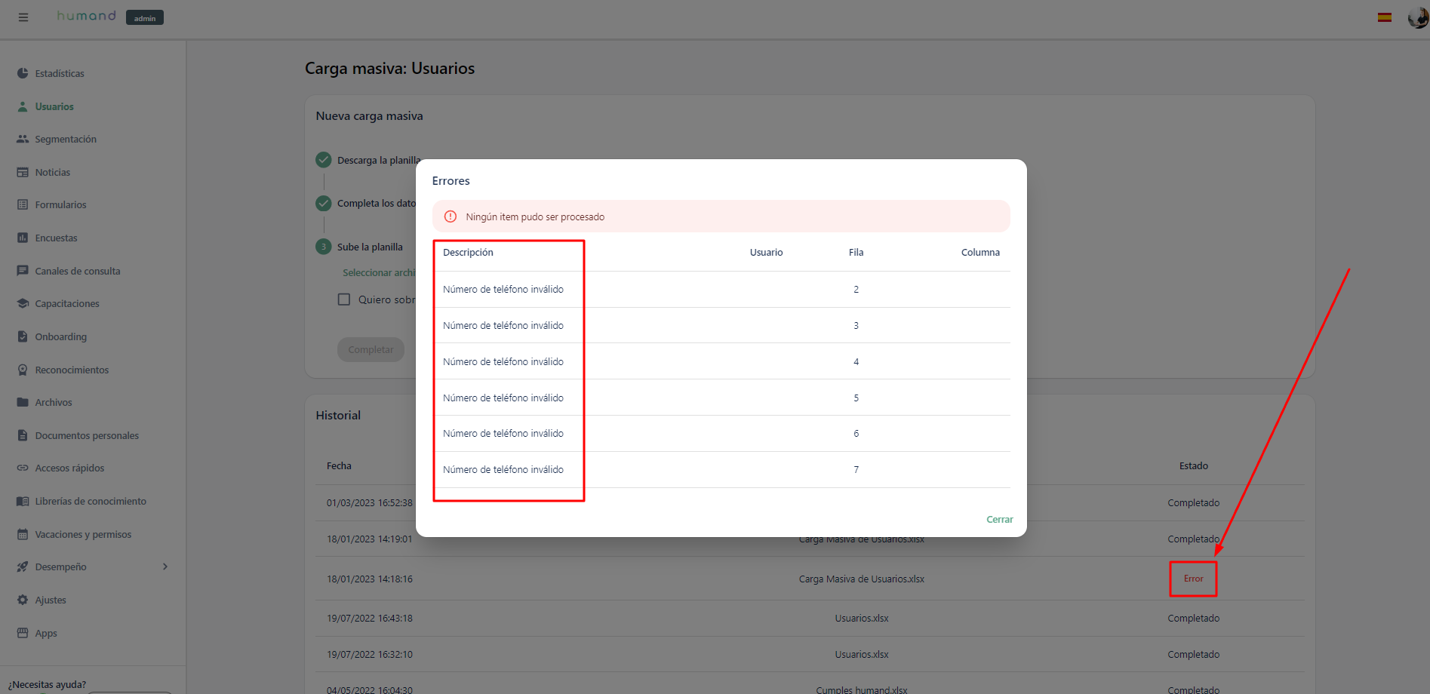Image resolution: width=1430 pixels, height=694 pixels.
Task: Toggle the "Quiero sobr..." checkbox
Action: 344,299
